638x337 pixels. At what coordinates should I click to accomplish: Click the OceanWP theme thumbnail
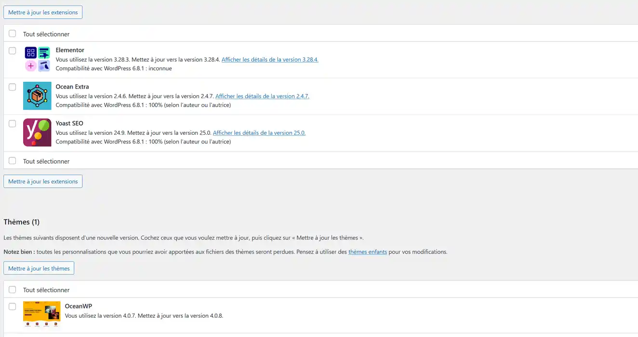point(42,314)
